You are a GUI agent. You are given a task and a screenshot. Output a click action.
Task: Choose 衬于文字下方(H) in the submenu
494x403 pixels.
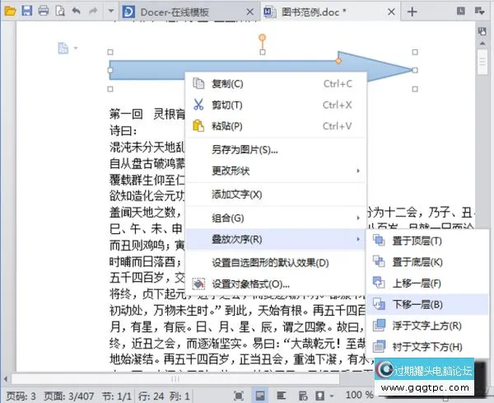click(x=427, y=347)
